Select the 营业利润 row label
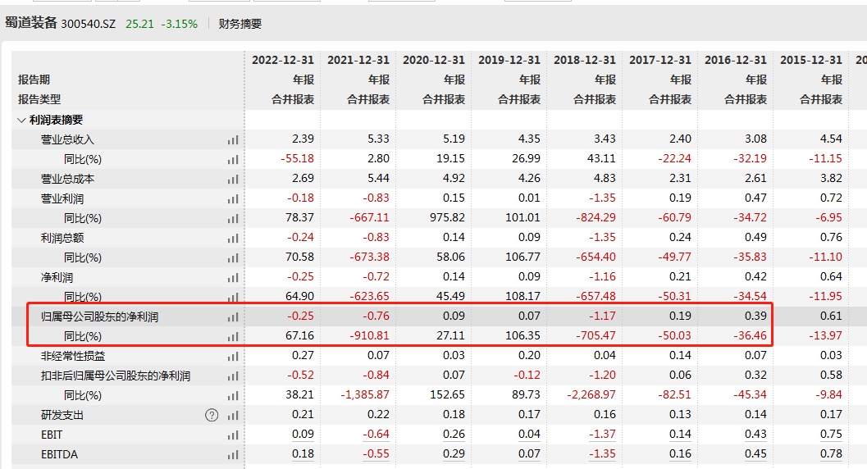Image resolution: width=867 pixels, height=469 pixels. 62,199
